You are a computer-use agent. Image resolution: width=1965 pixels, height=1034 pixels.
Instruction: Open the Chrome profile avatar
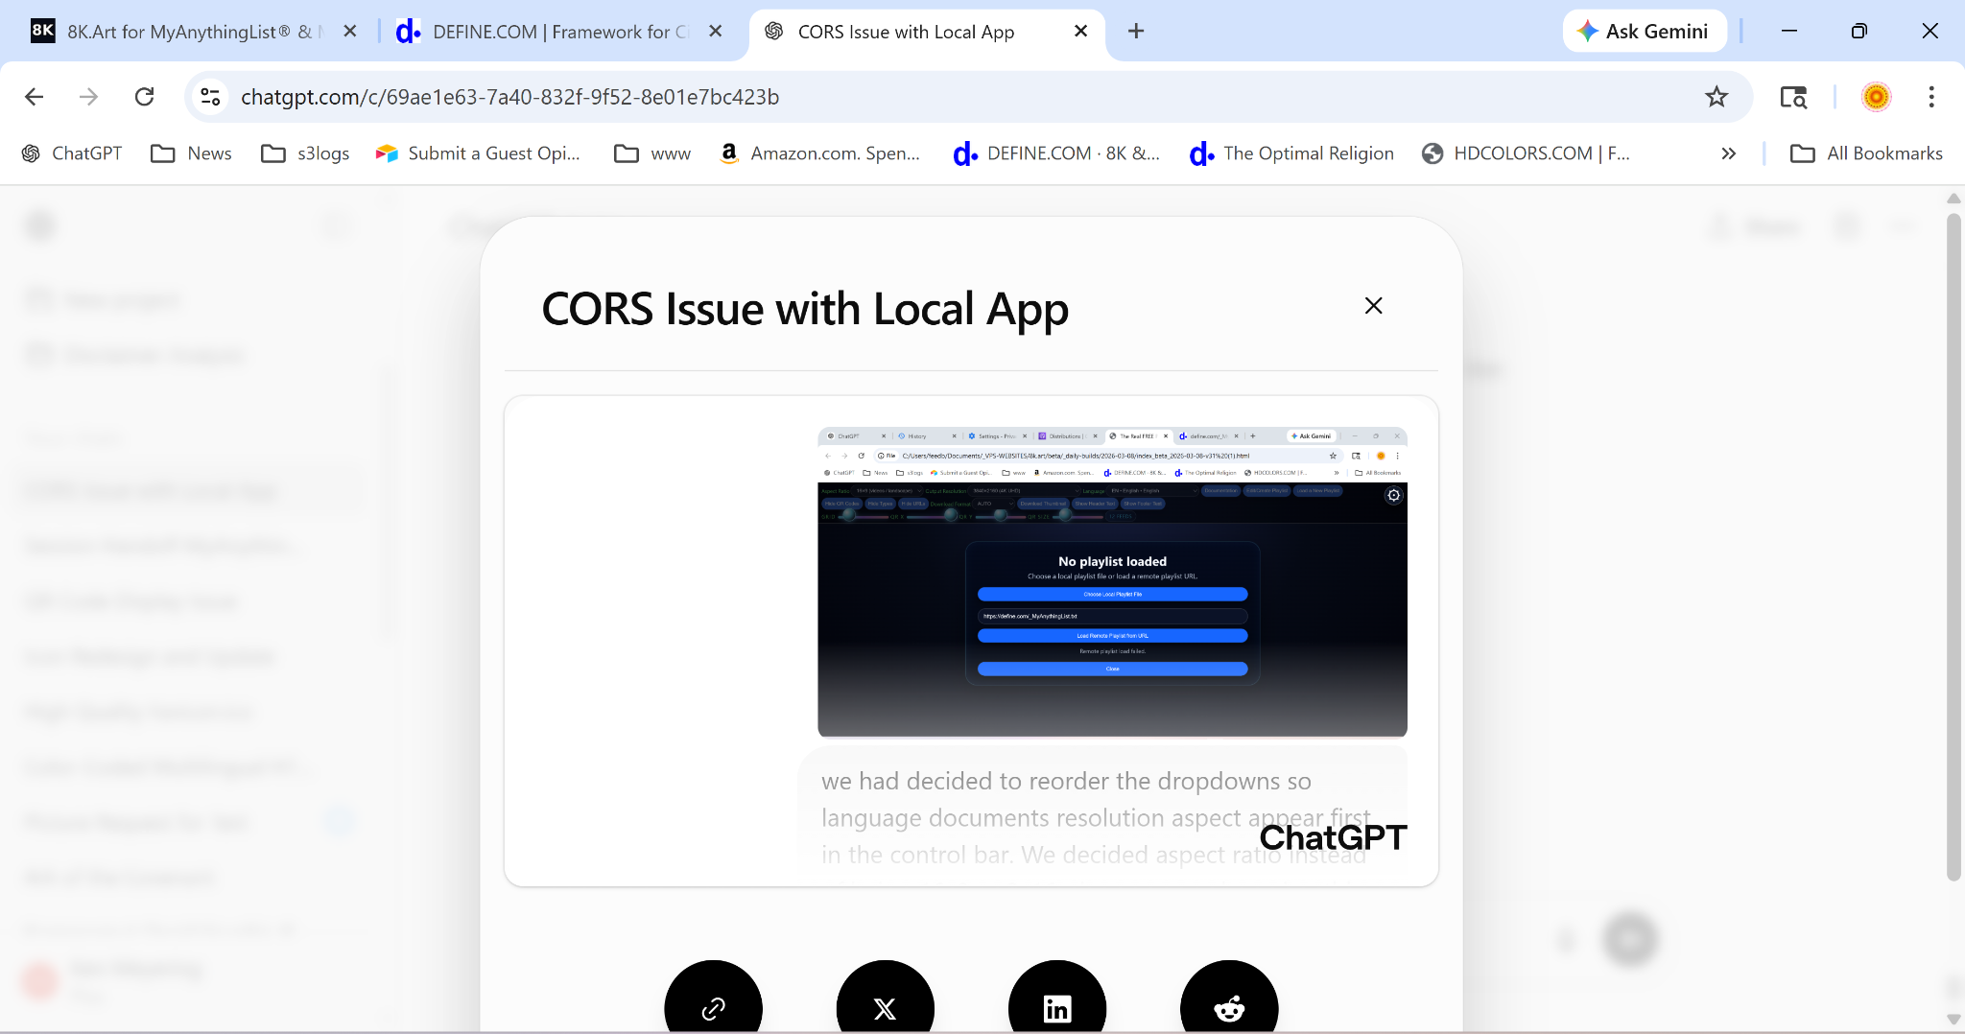[1876, 97]
